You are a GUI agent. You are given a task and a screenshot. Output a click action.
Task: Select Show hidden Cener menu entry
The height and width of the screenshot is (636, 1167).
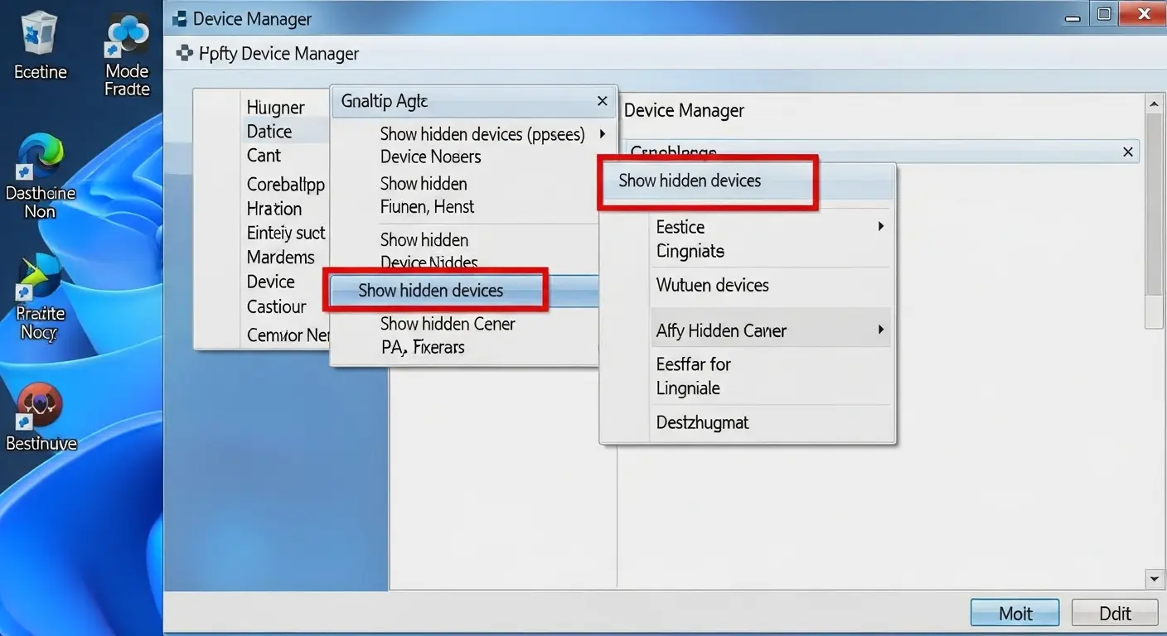[x=448, y=324]
